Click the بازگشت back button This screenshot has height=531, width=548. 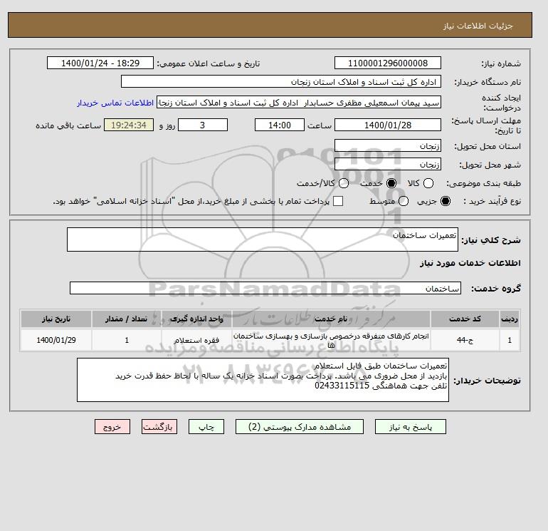pos(159,427)
